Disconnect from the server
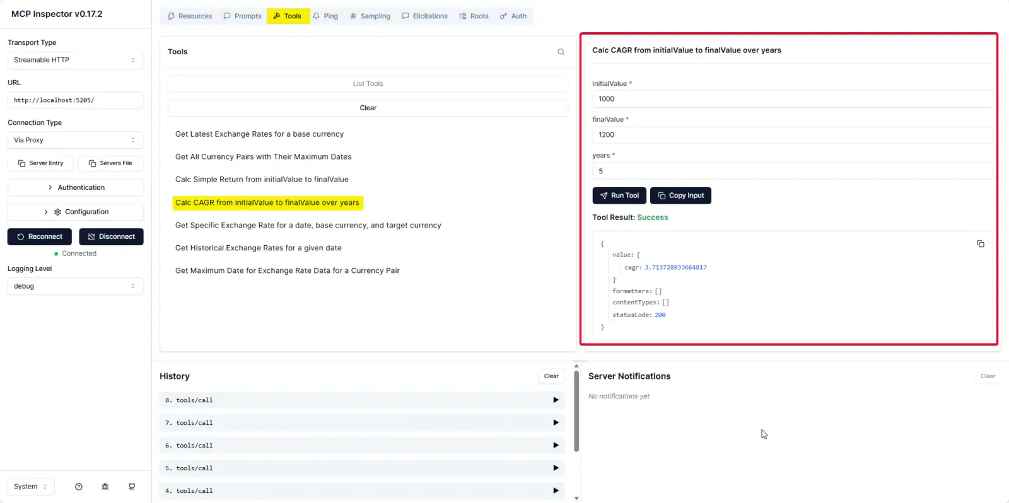The height and width of the screenshot is (503, 1009). click(x=111, y=236)
